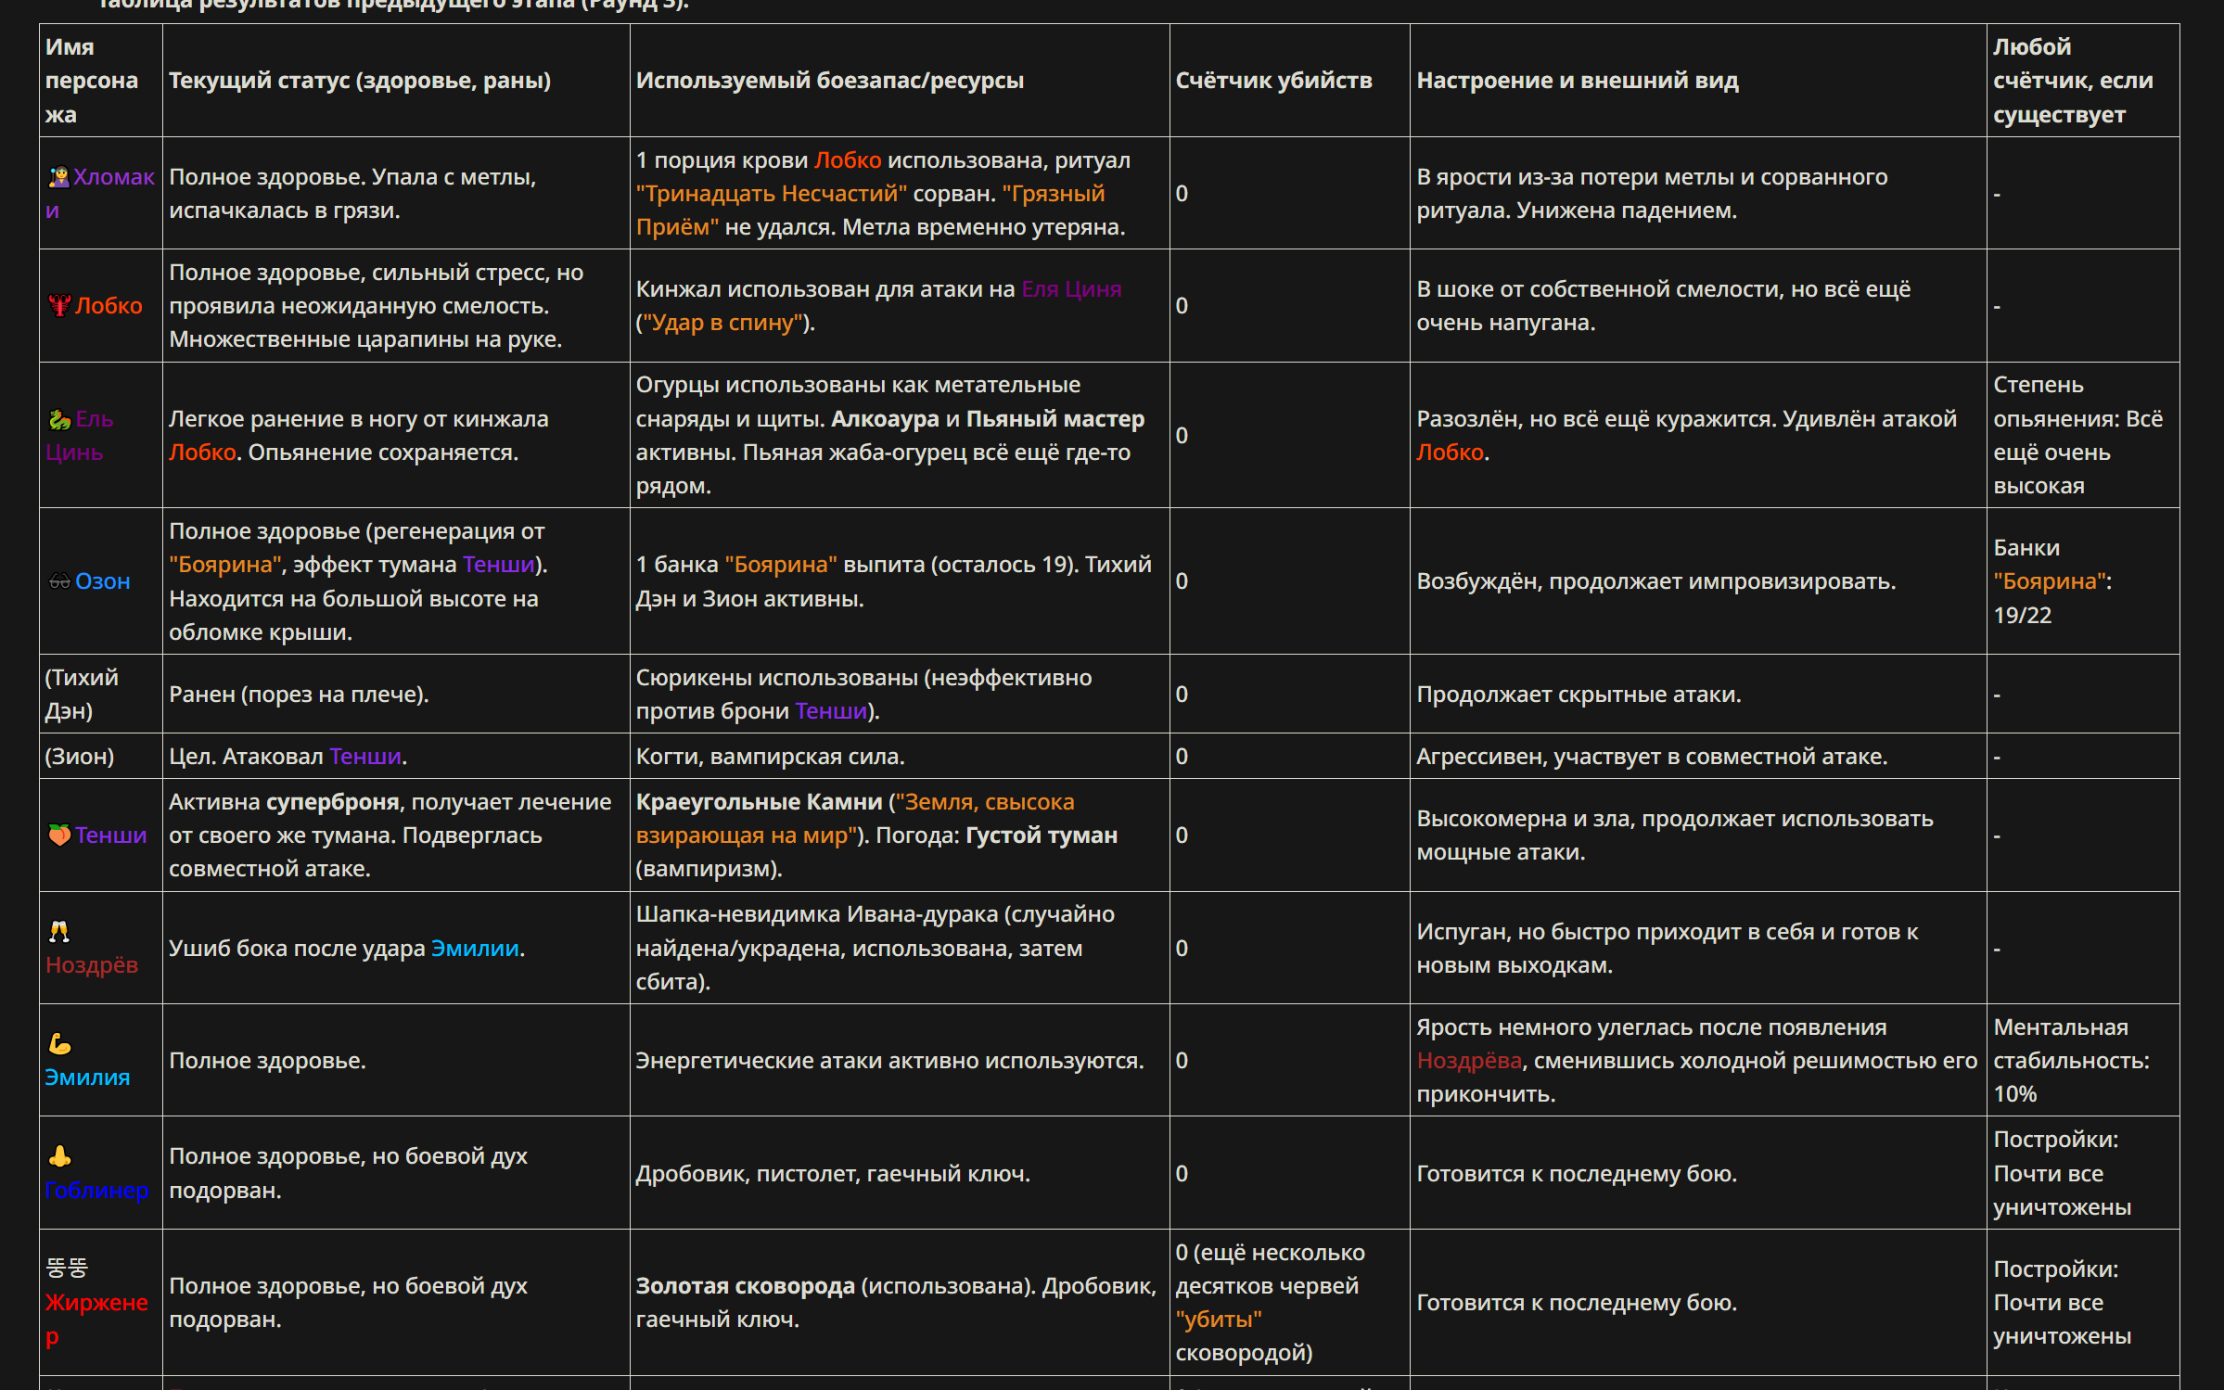Select character name Жирженер in first column

click(96, 1320)
